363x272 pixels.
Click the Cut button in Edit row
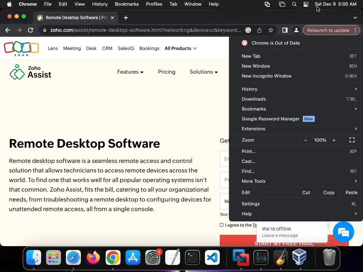[x=306, y=192]
